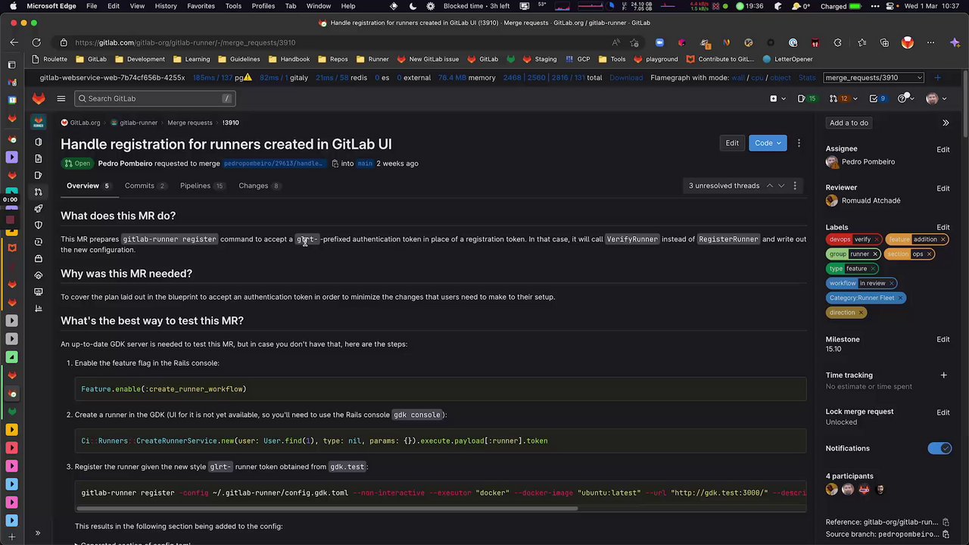The width and height of the screenshot is (969, 545).
Task: Edit the Reviewer in sidebar
Action: (943, 188)
